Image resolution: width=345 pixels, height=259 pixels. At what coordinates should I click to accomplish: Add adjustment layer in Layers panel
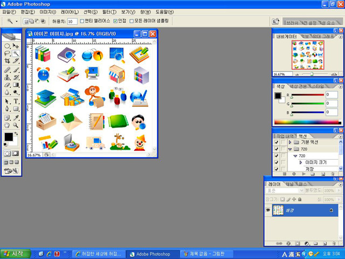[307, 243]
